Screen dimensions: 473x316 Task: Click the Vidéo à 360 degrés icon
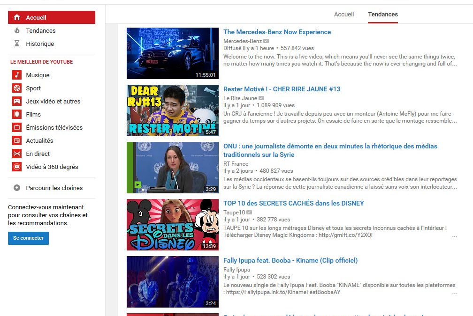point(17,167)
